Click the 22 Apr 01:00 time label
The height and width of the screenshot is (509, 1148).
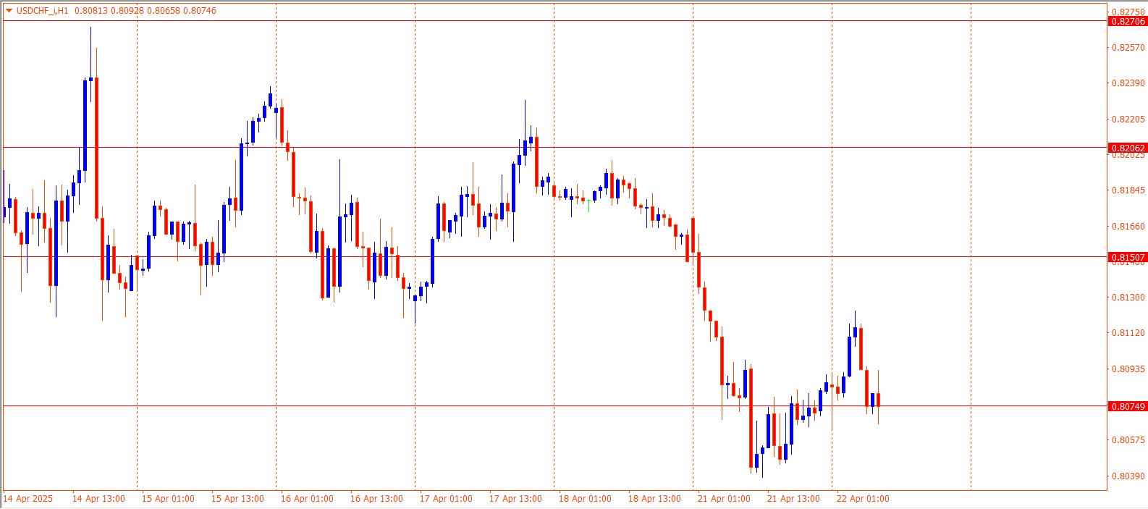click(x=863, y=499)
